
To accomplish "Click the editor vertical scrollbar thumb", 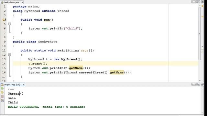I will [200, 34].
